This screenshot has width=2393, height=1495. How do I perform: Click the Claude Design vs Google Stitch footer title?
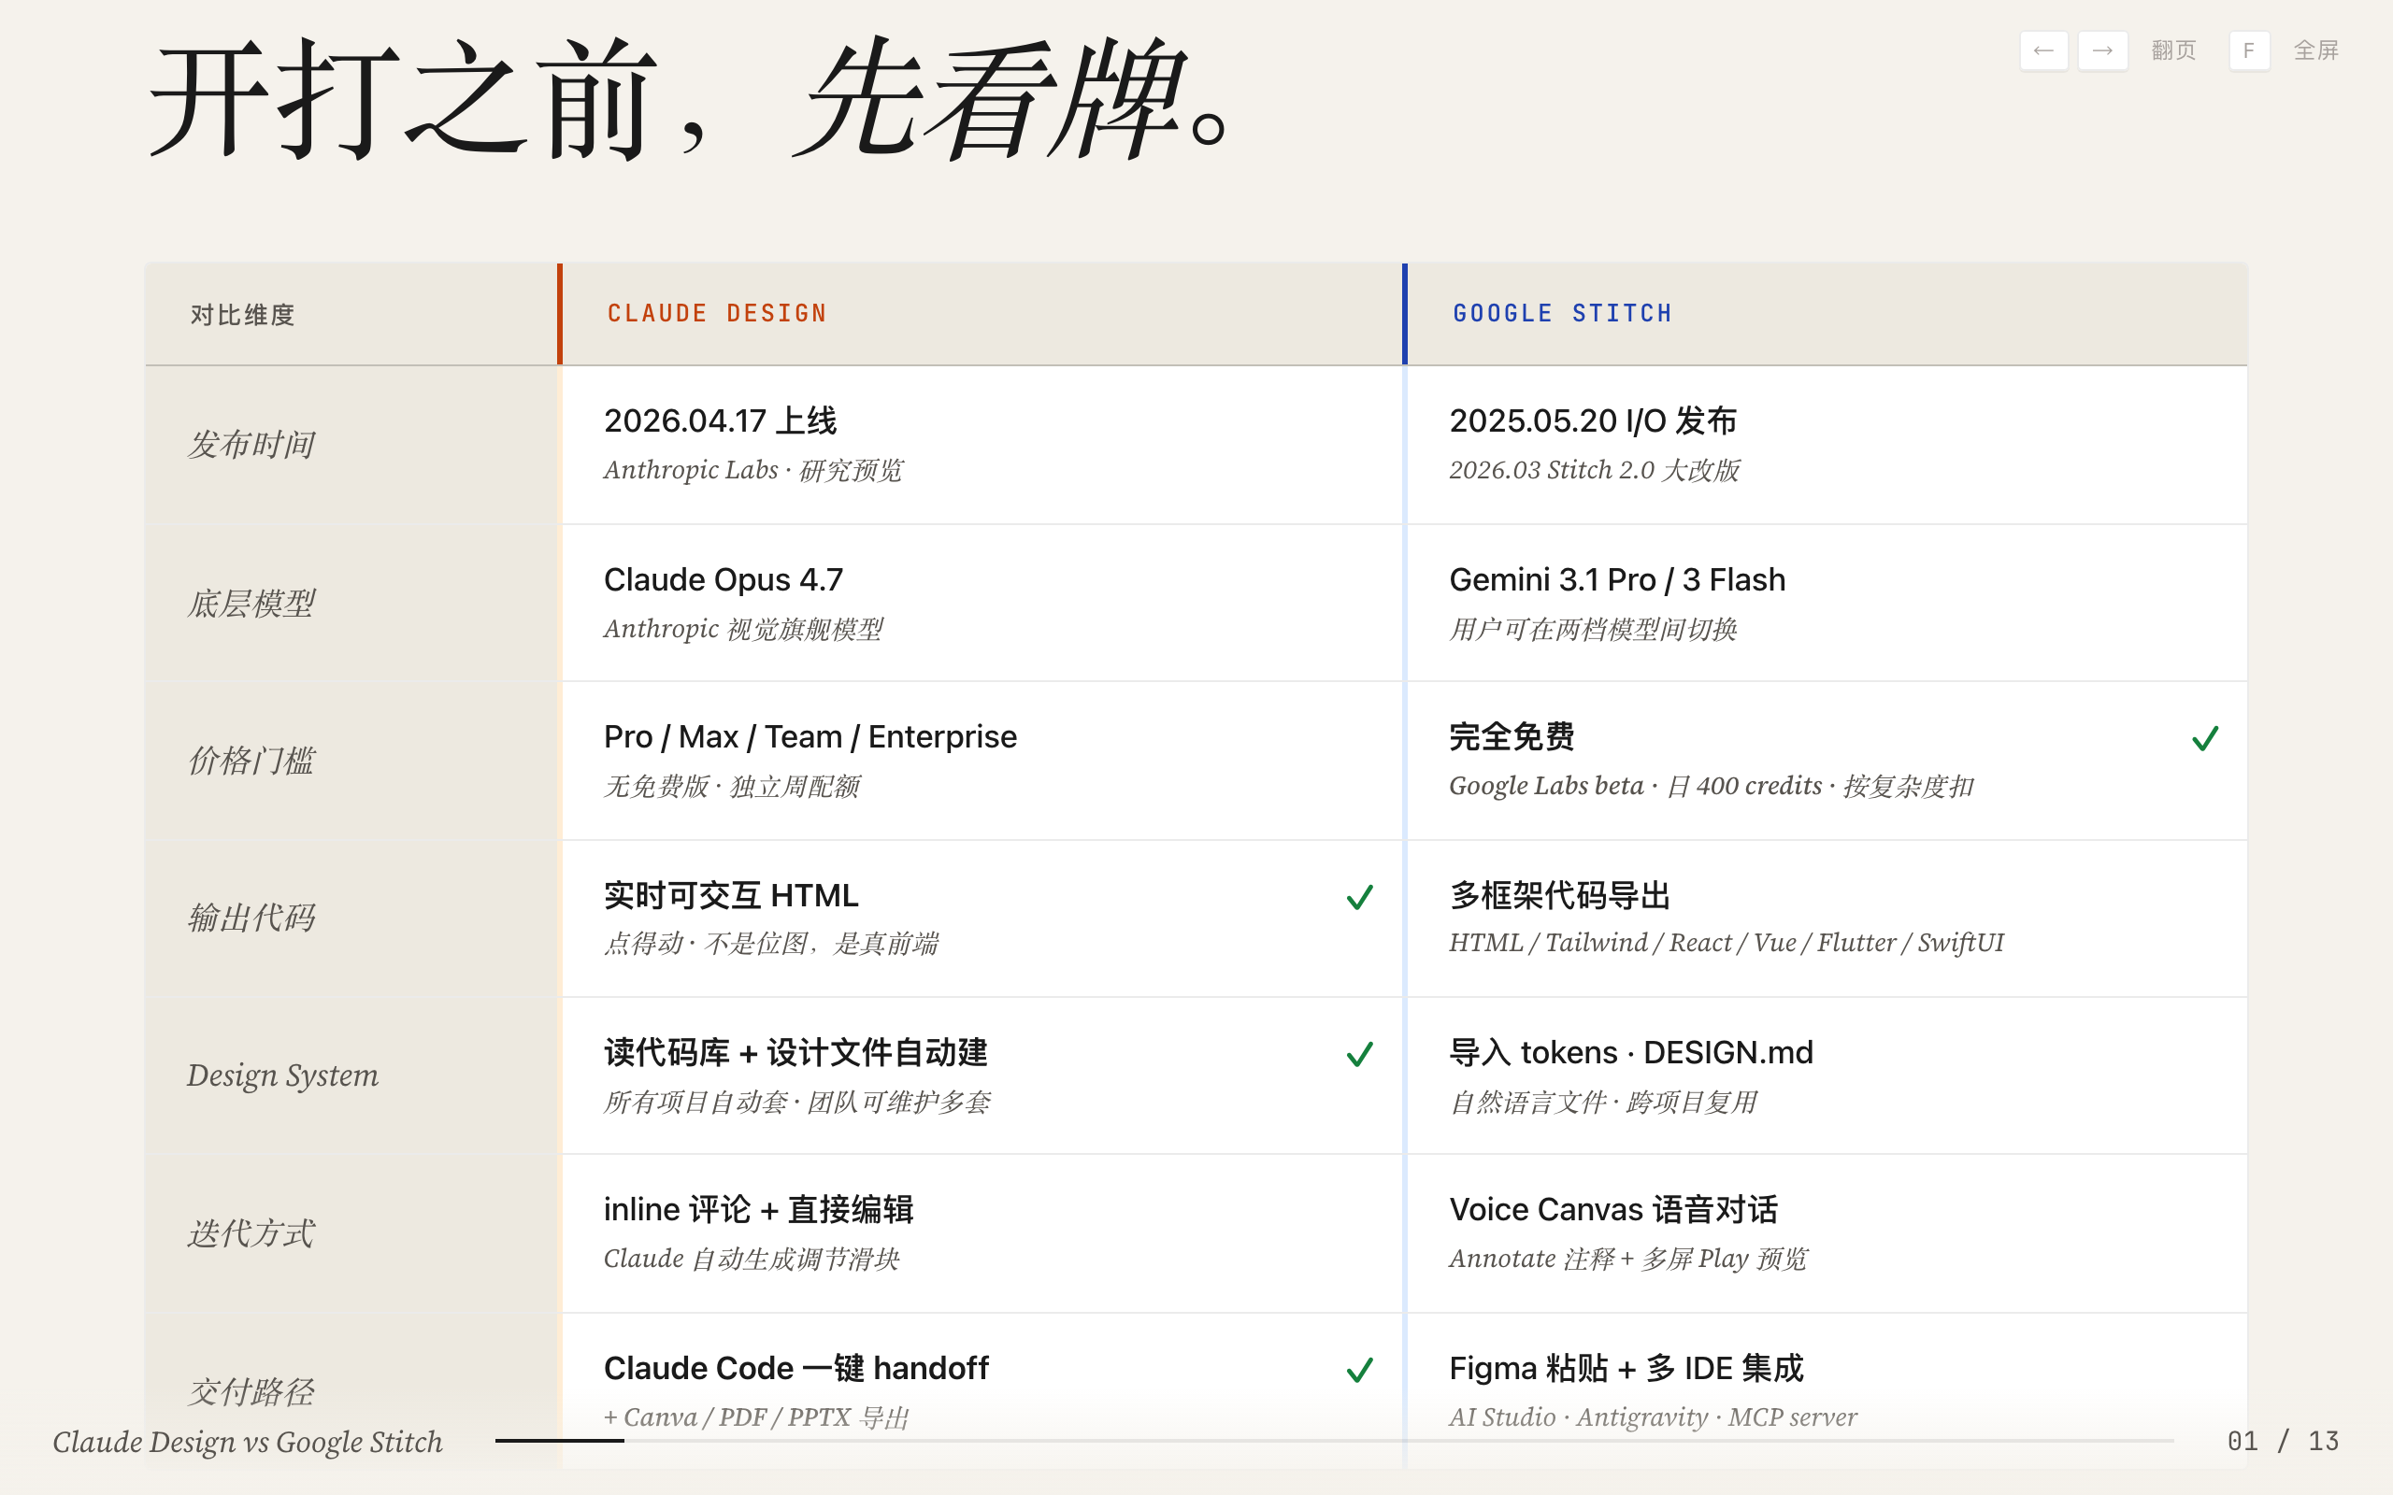pyautogui.click(x=247, y=1442)
